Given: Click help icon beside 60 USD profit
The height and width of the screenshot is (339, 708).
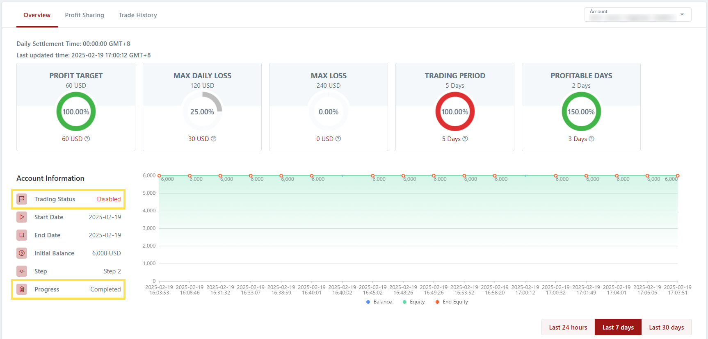Looking at the screenshot, I should coord(87,139).
